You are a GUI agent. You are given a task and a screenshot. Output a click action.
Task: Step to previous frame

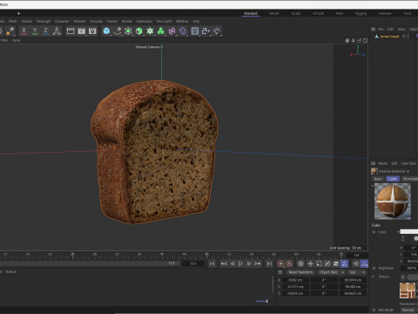pyautogui.click(x=233, y=263)
